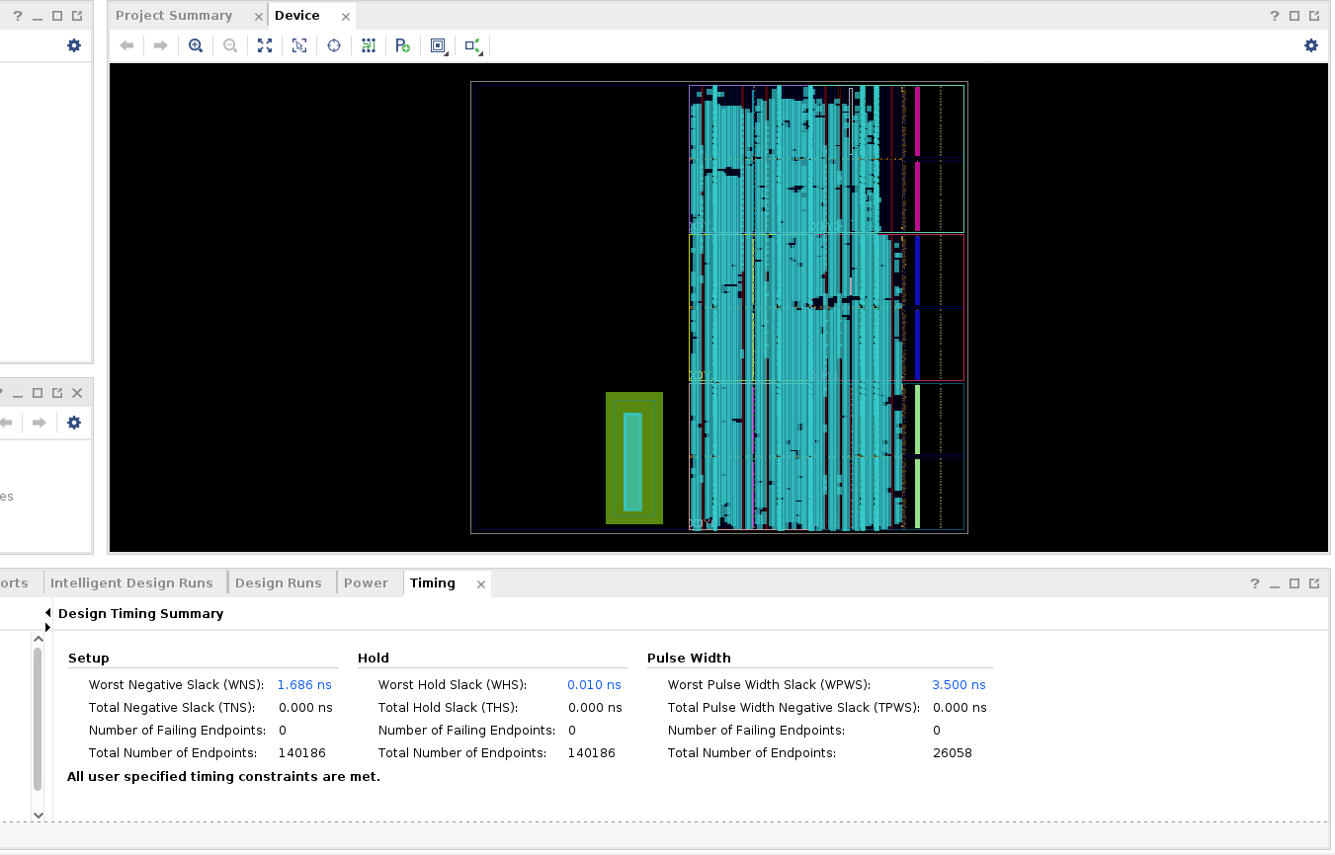Click the 0.010 ns hold slack link
Viewport: 1335px width, 855px height.
click(594, 685)
